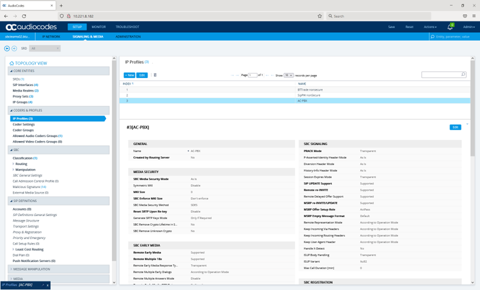Image resolution: width=480 pixels, height=290 pixels.
Task: Open the Troubleshoot menu
Action: click(128, 27)
